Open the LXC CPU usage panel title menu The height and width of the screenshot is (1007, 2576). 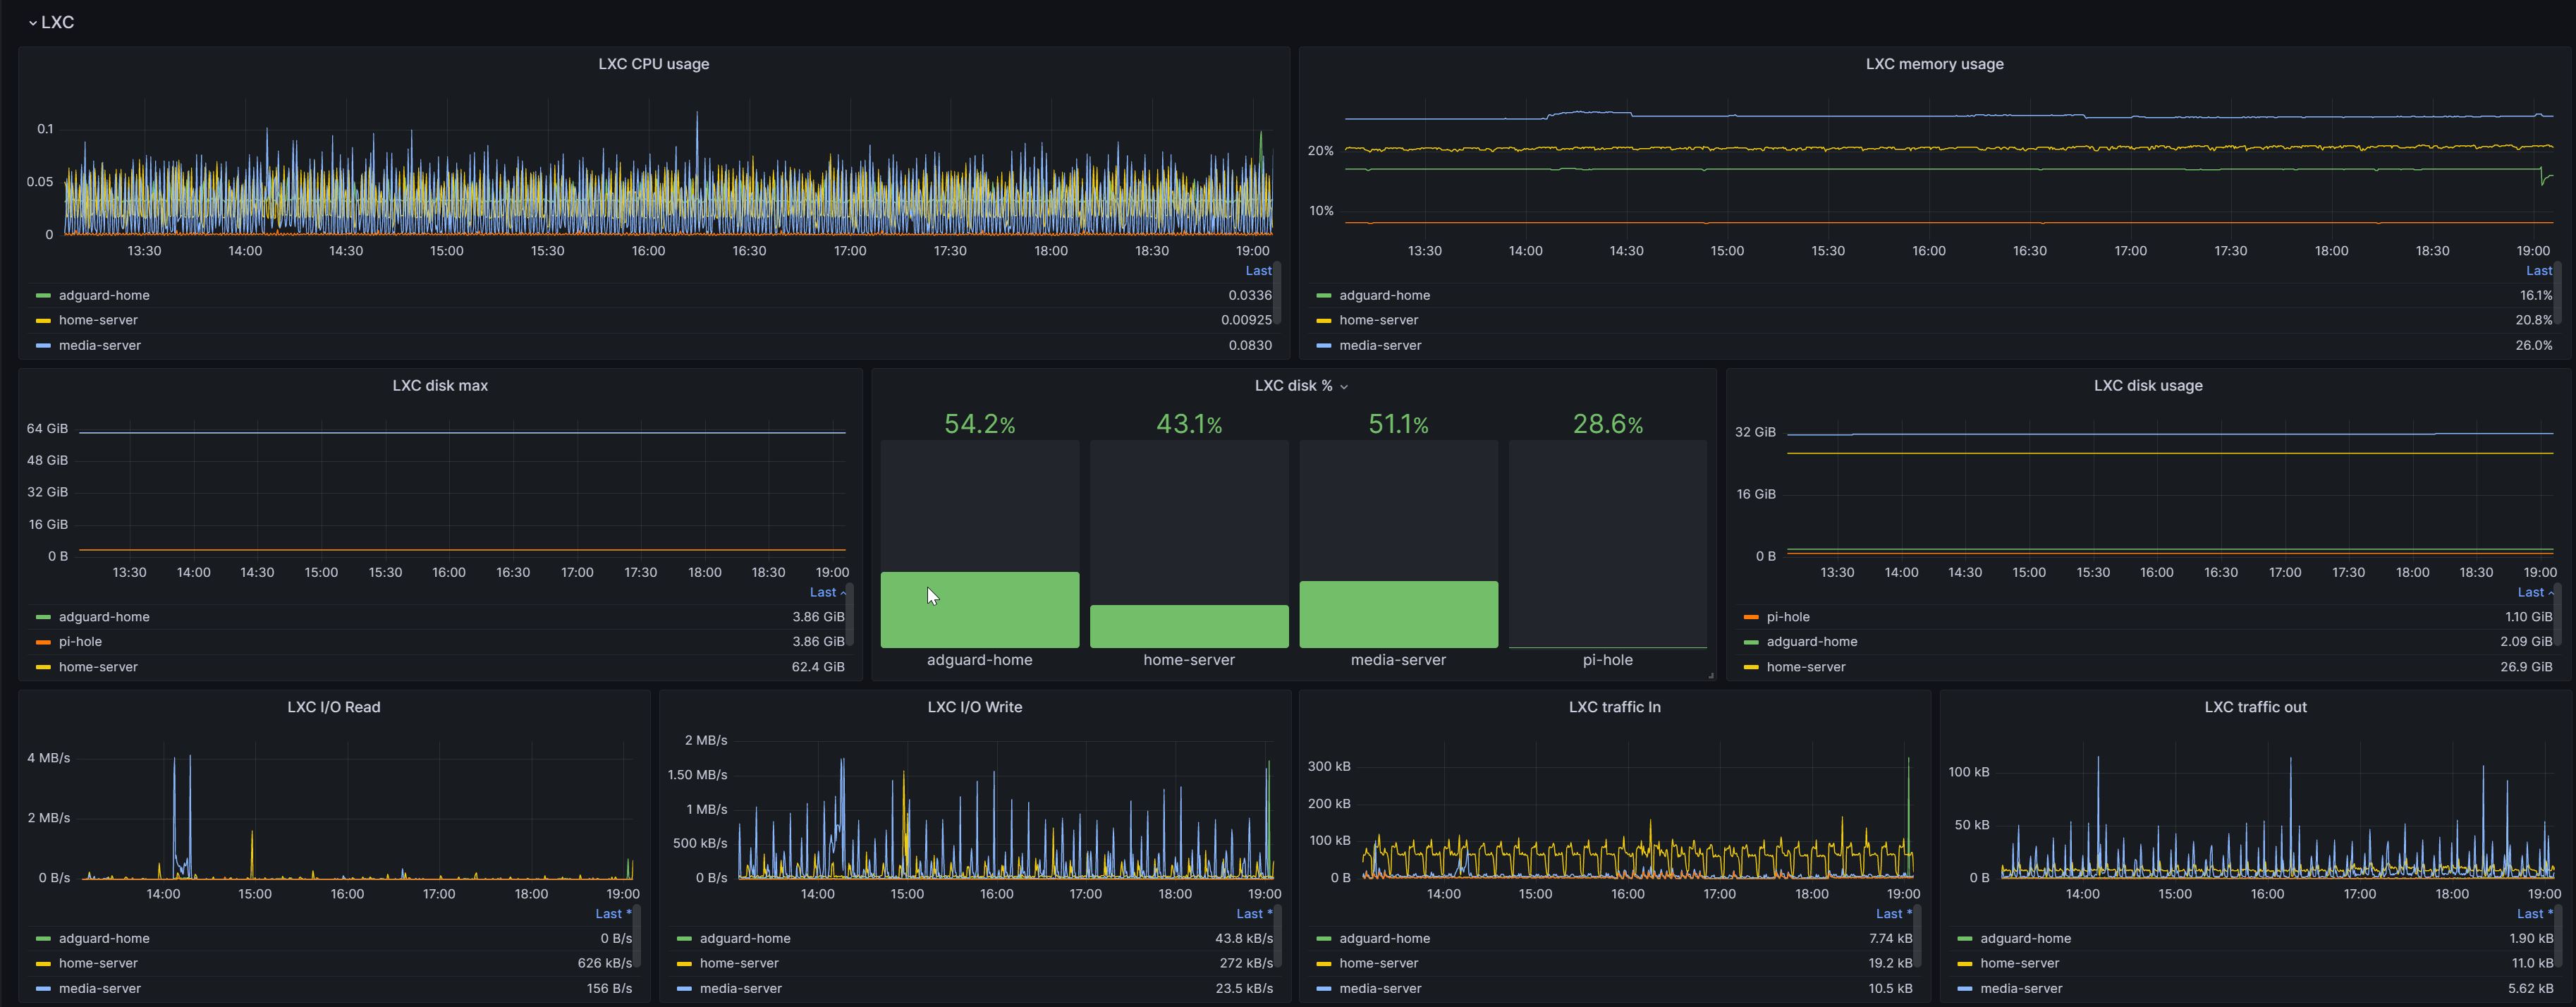pyautogui.click(x=653, y=64)
